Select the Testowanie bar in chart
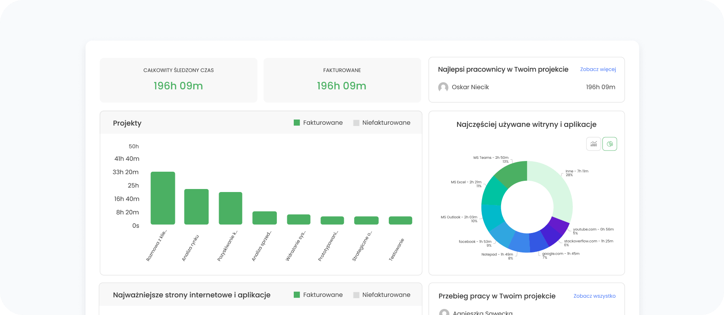The image size is (724, 315). [400, 220]
